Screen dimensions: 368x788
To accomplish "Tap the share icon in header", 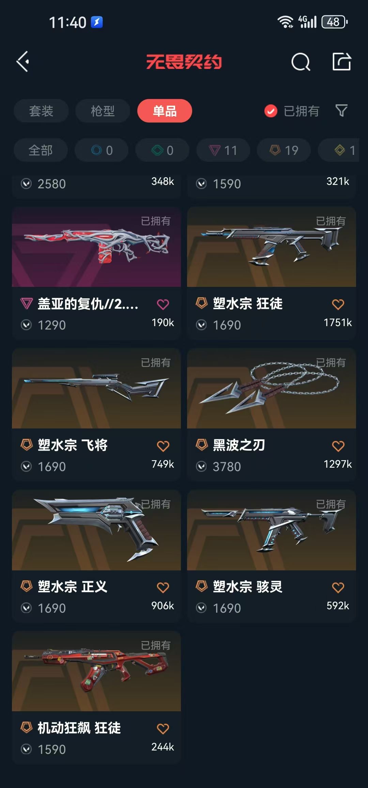I will point(342,62).
